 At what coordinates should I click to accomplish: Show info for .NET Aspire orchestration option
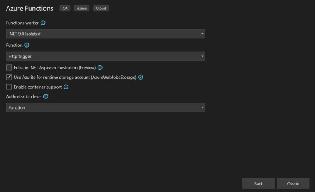100,68
